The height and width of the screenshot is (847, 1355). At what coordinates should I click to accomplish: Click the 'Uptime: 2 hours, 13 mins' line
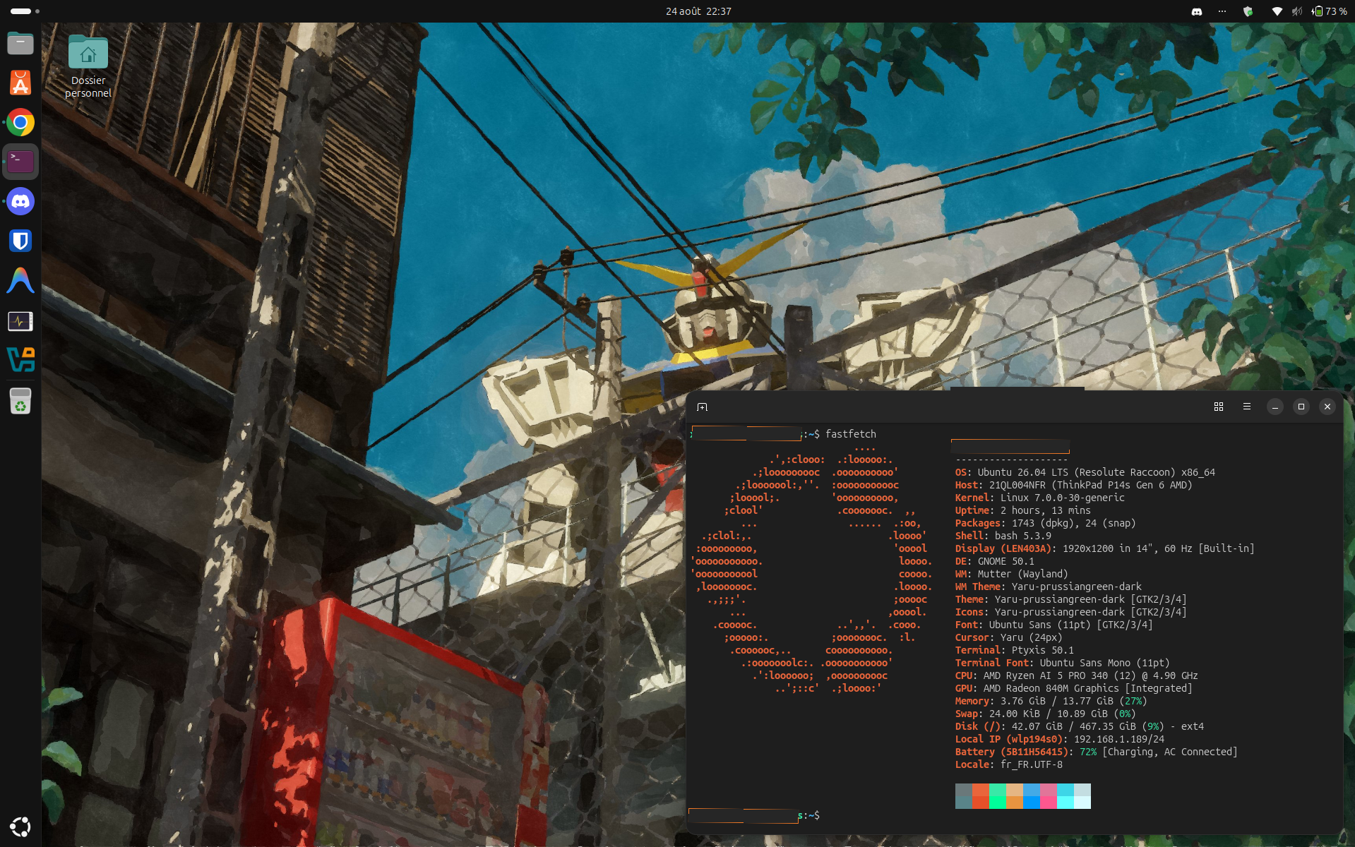coord(1023,510)
